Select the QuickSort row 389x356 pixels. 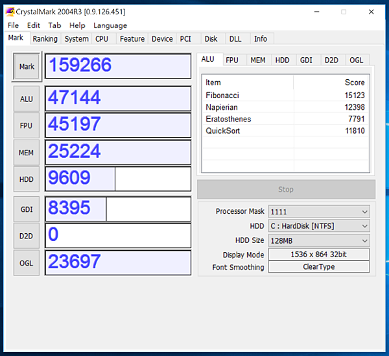285,131
